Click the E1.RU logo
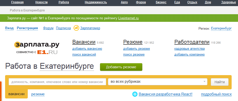238x101 pixels. pos(47,52)
